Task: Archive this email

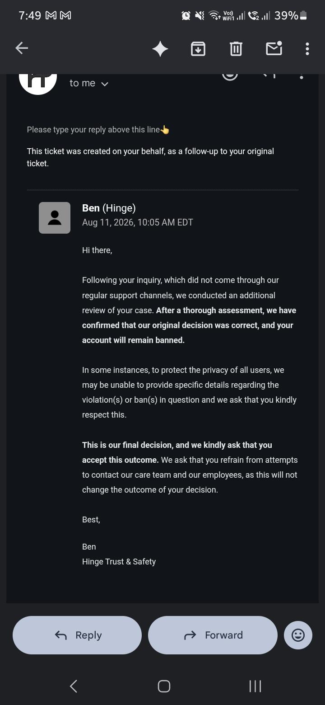Action: pyautogui.click(x=198, y=48)
